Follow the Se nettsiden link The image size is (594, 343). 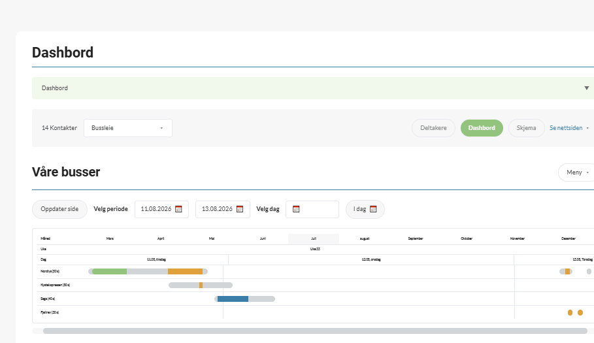pos(566,128)
